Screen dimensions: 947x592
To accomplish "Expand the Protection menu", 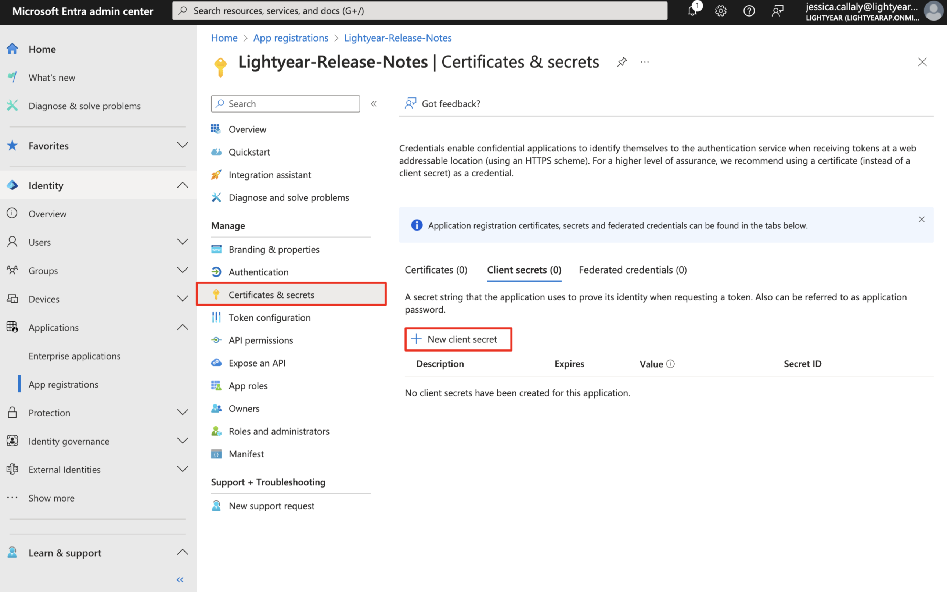I will (x=182, y=412).
